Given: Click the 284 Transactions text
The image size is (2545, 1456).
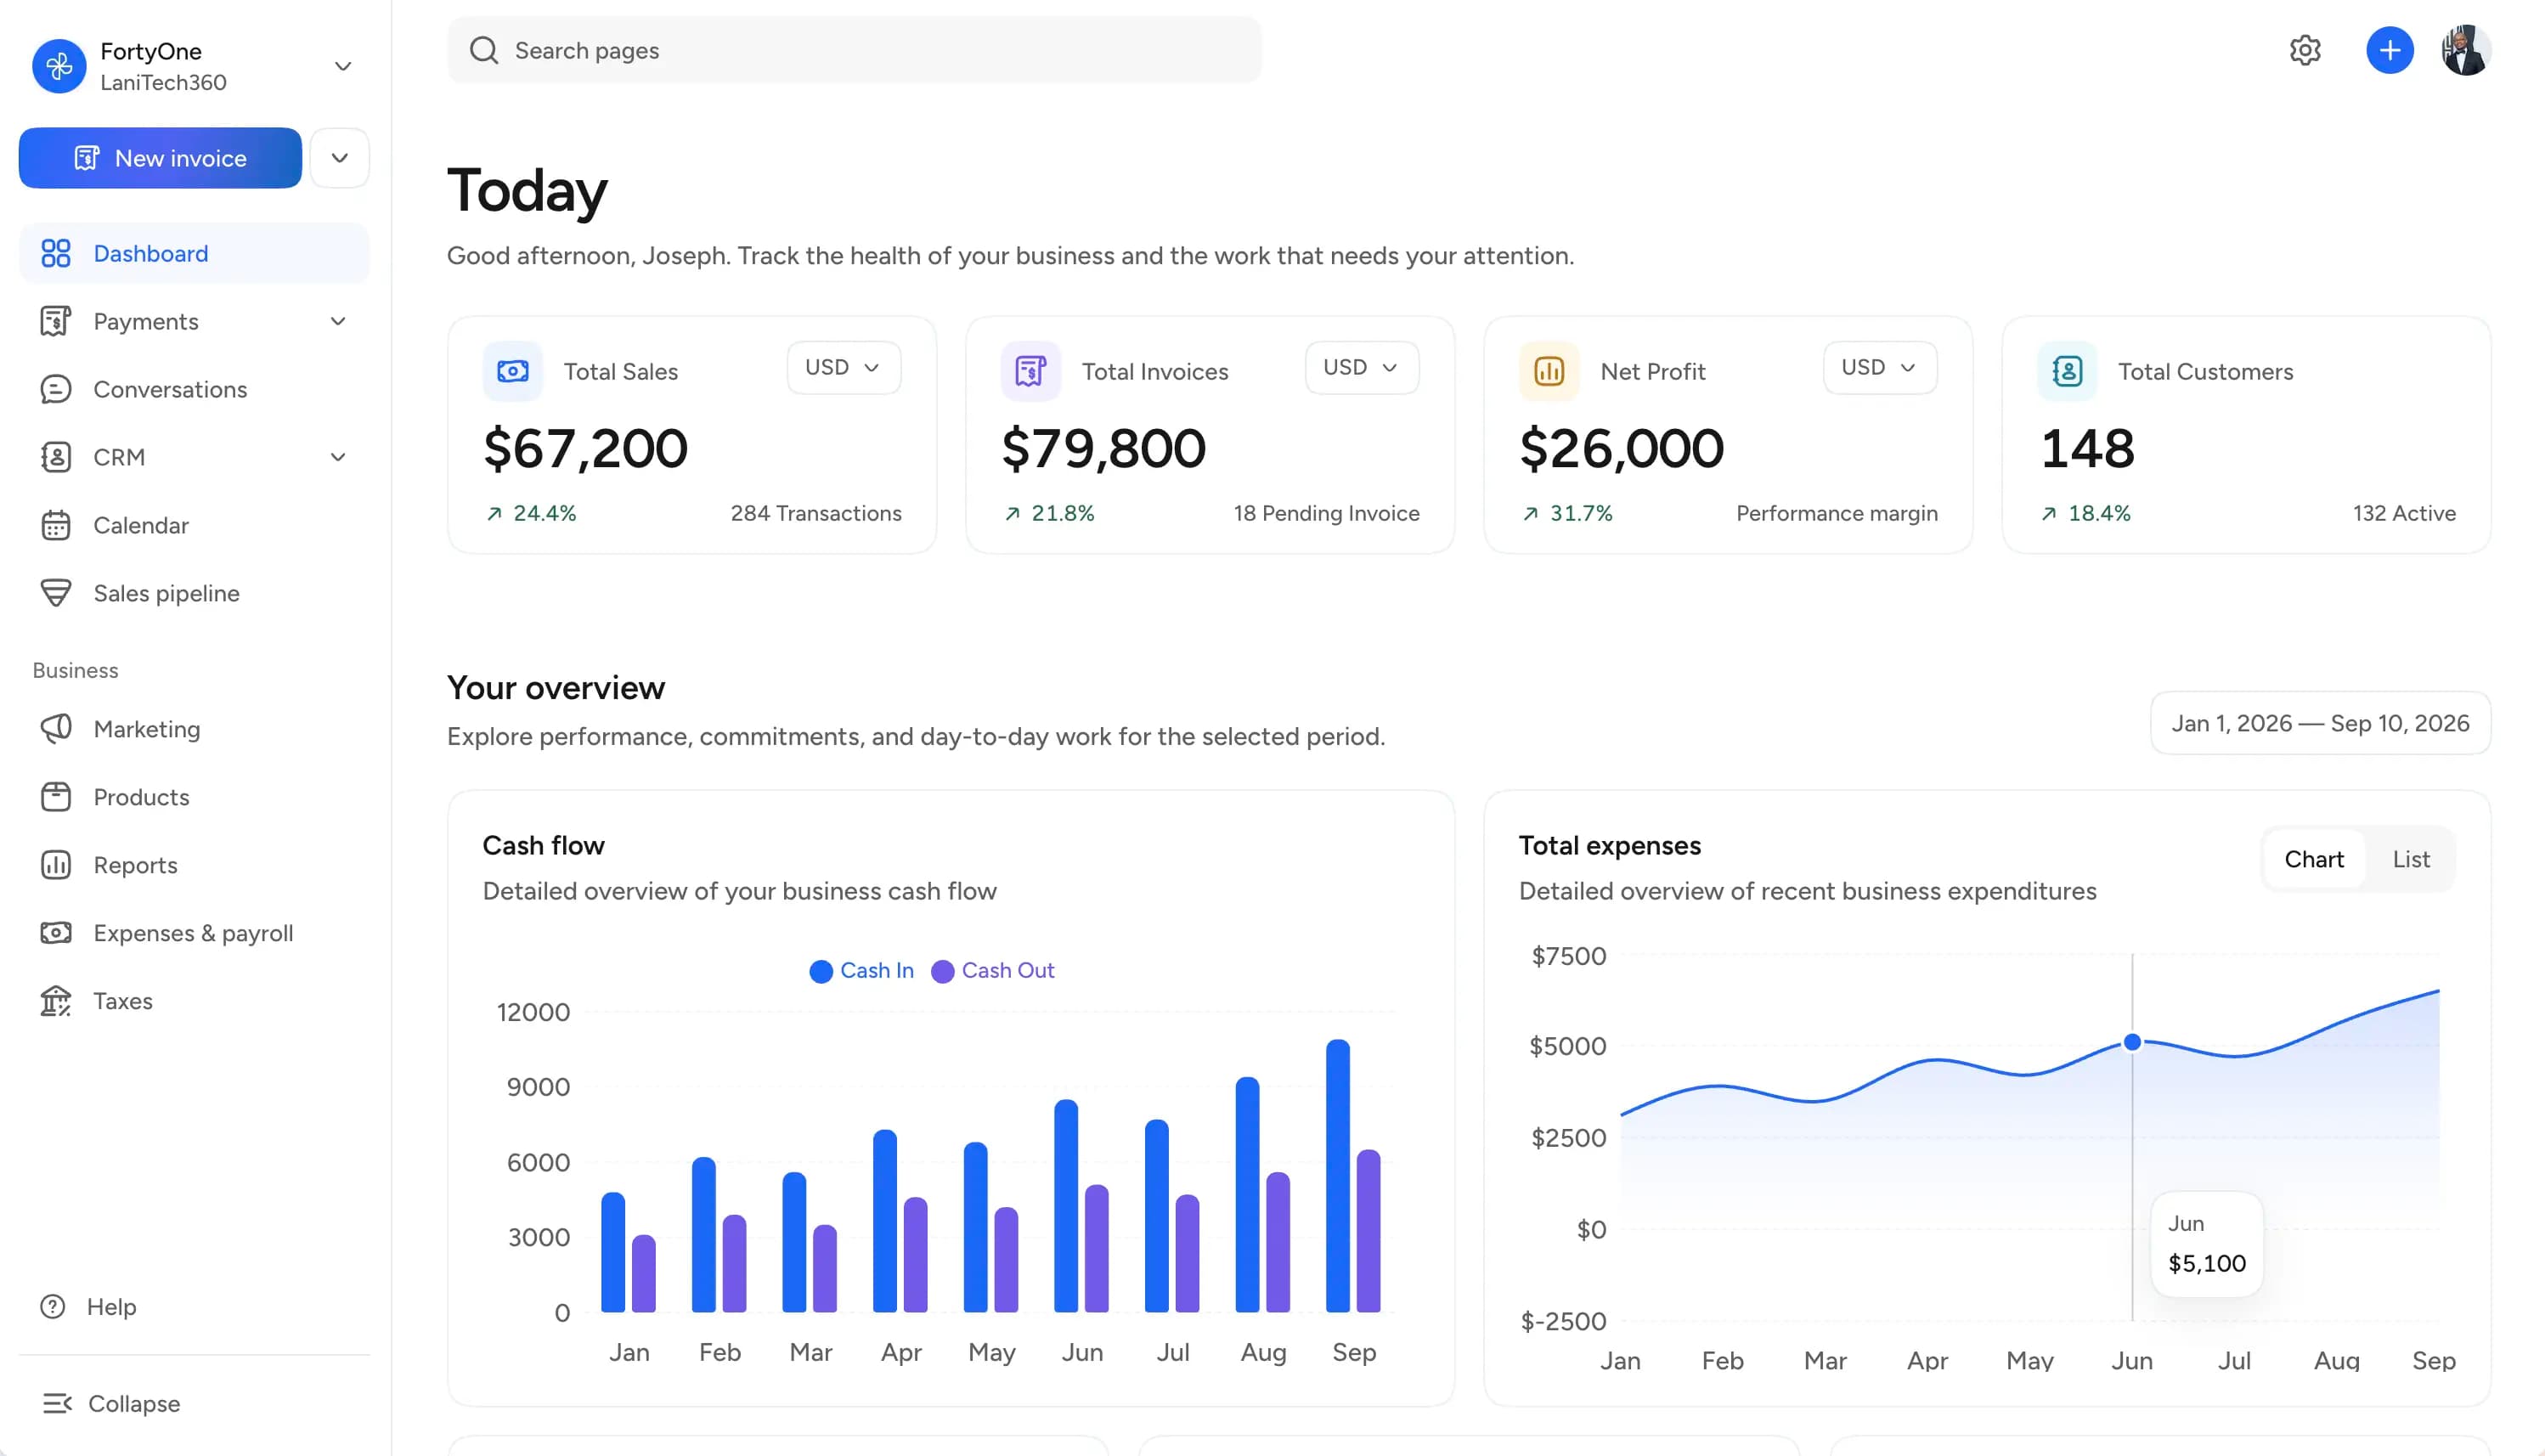Looking at the screenshot, I should (x=816, y=513).
